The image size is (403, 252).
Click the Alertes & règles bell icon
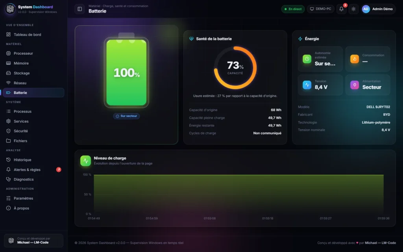click(9, 169)
